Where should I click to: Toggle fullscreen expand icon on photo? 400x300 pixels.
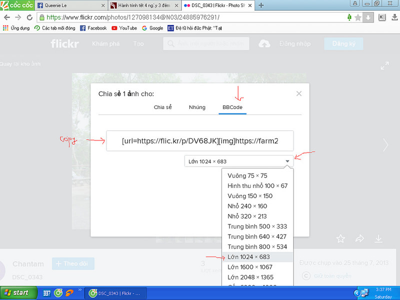pos(384,65)
